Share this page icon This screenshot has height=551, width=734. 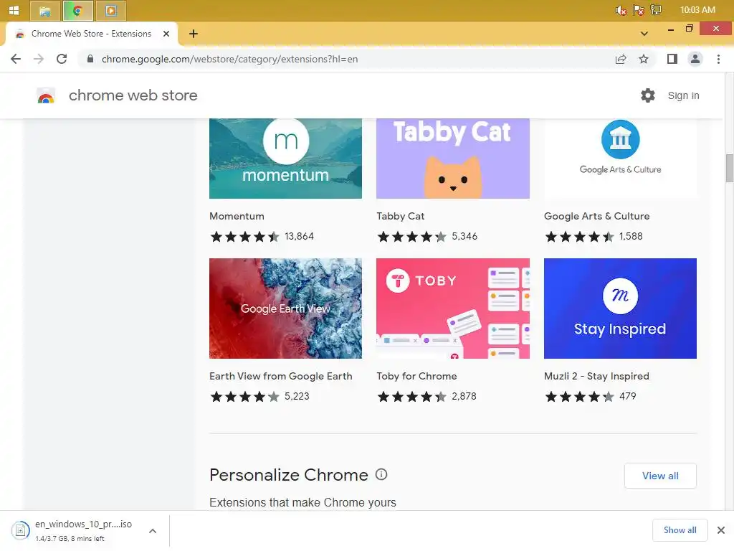621,59
